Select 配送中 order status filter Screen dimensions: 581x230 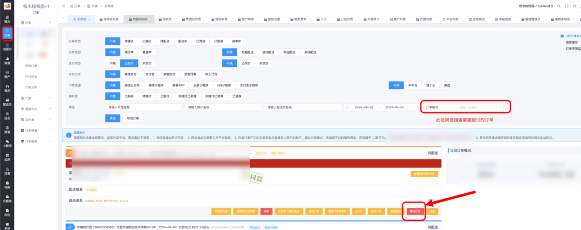183,41
